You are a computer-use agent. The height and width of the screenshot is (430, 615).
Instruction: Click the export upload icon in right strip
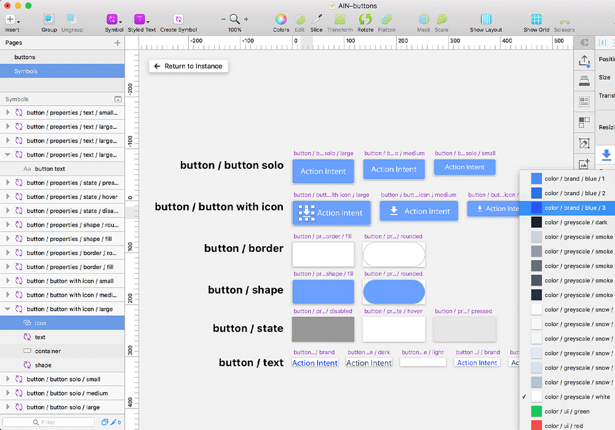[584, 61]
